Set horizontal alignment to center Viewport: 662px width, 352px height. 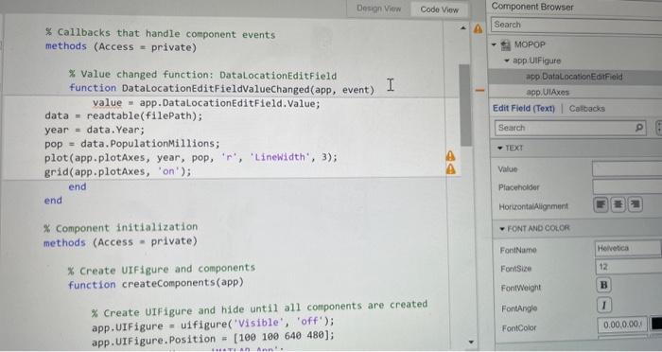coord(618,205)
